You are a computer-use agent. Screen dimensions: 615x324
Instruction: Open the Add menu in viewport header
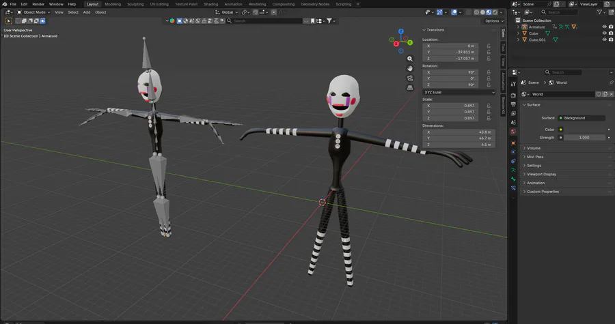click(x=87, y=12)
